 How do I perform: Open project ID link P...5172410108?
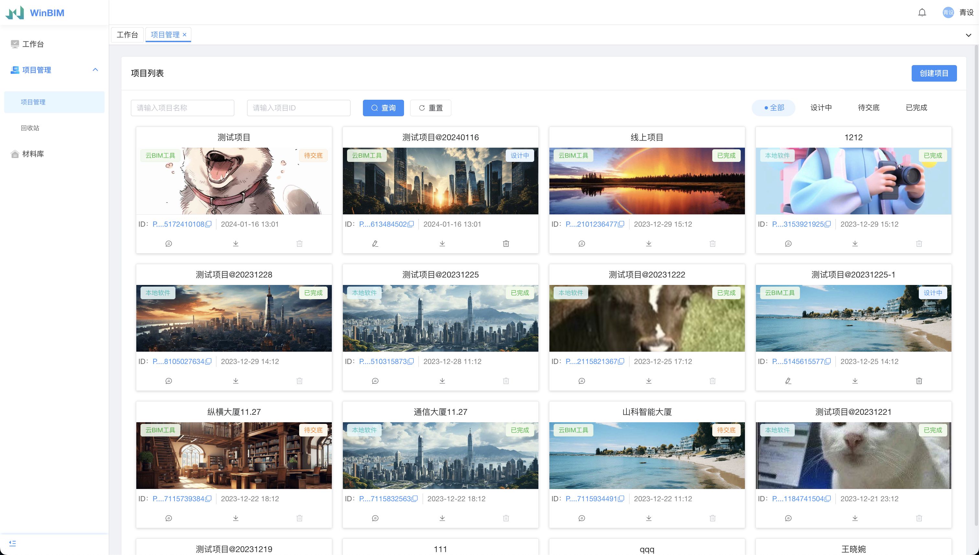[178, 224]
